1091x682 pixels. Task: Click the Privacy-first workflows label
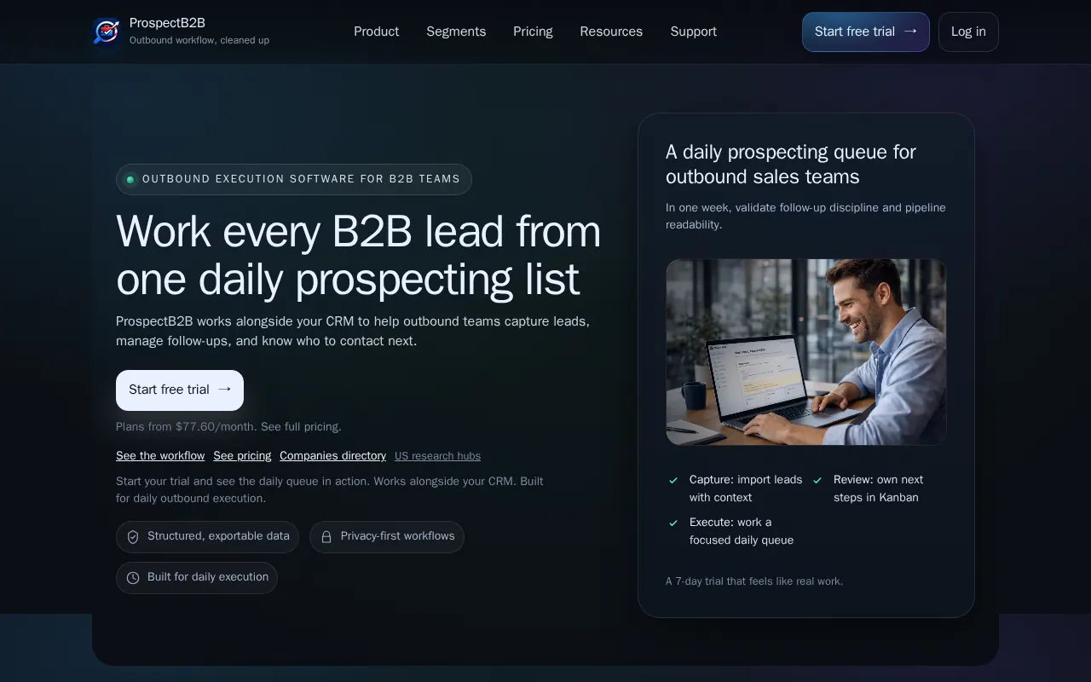point(398,536)
